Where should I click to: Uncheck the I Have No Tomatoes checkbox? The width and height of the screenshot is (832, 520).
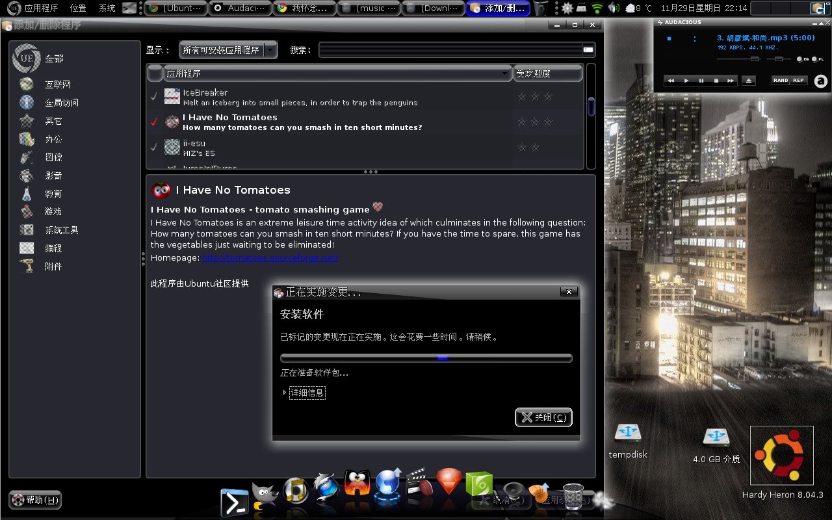tap(154, 122)
